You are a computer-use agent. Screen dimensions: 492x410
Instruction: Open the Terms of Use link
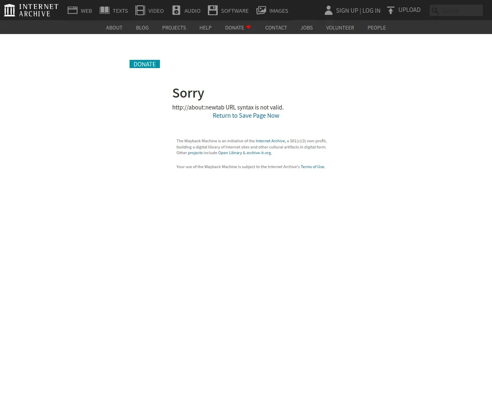tap(312, 167)
